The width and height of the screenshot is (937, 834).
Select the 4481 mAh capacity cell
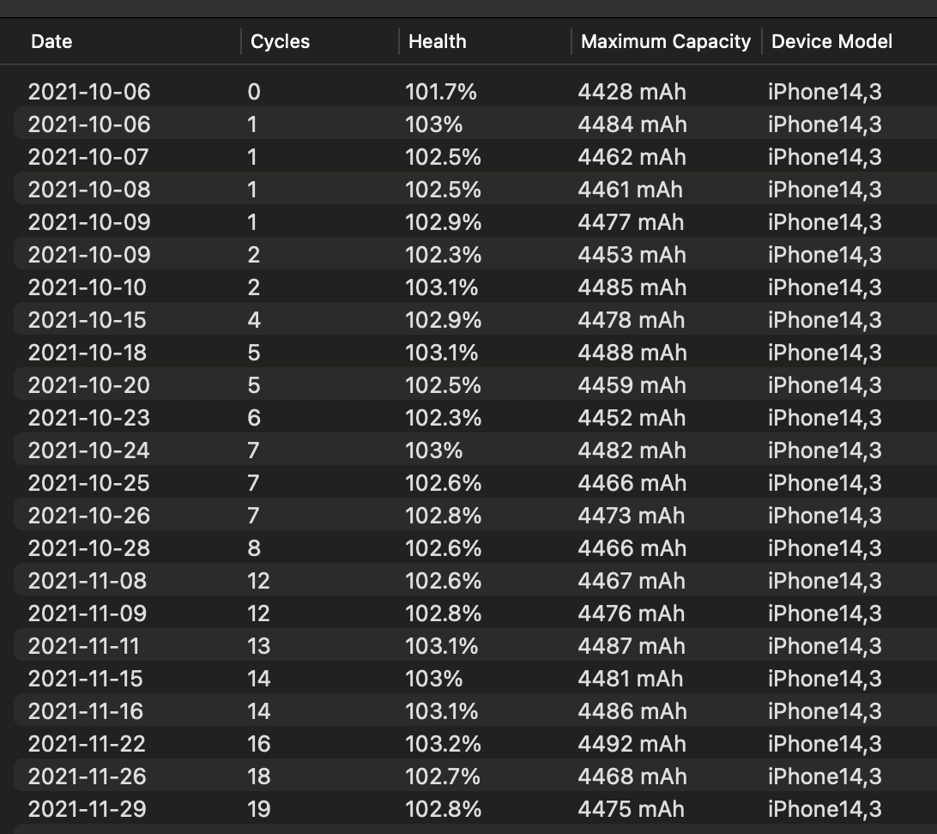630,678
